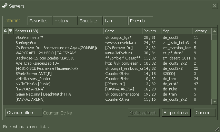Sort list by Map column header

[176, 31]
